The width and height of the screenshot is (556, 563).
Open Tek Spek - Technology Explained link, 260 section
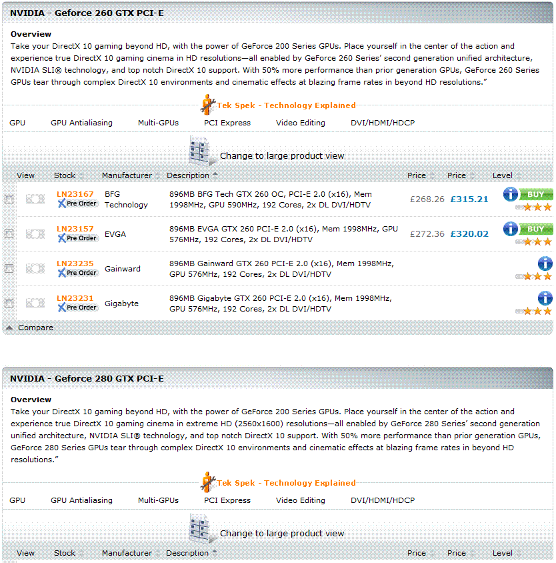286,105
